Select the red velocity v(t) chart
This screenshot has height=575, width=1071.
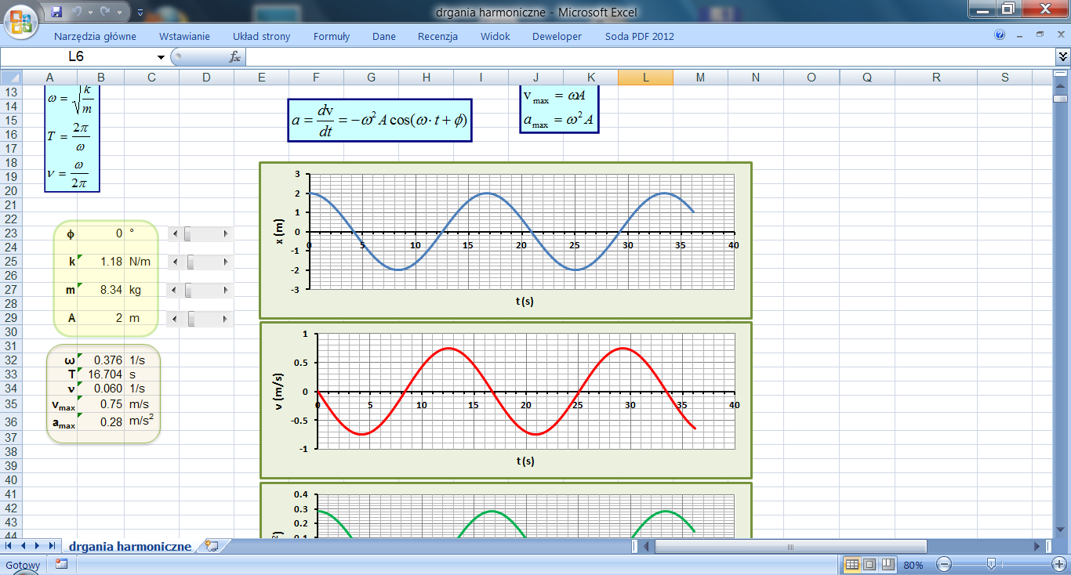[506, 400]
